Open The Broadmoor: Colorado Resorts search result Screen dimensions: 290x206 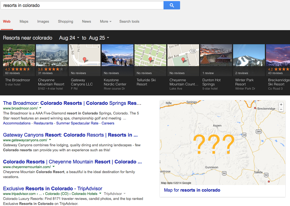click(x=72, y=103)
